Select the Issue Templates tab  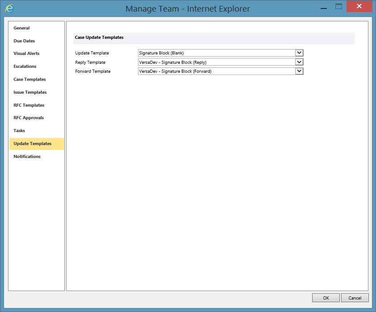30,92
